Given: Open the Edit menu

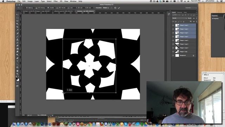Looking at the screenshot, I should coord(24,1).
